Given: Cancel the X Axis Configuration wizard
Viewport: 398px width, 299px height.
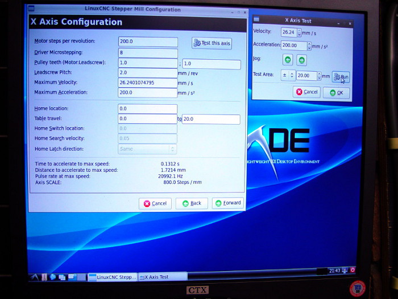Looking at the screenshot, I should pos(155,203).
